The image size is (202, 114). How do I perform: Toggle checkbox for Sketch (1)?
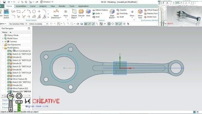pos(9,54)
